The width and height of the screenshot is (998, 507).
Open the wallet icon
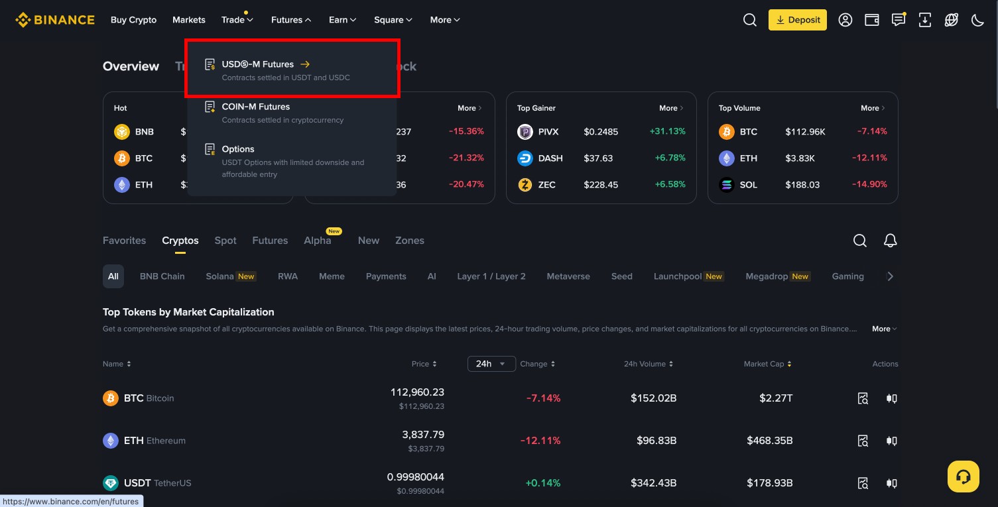[x=872, y=20]
